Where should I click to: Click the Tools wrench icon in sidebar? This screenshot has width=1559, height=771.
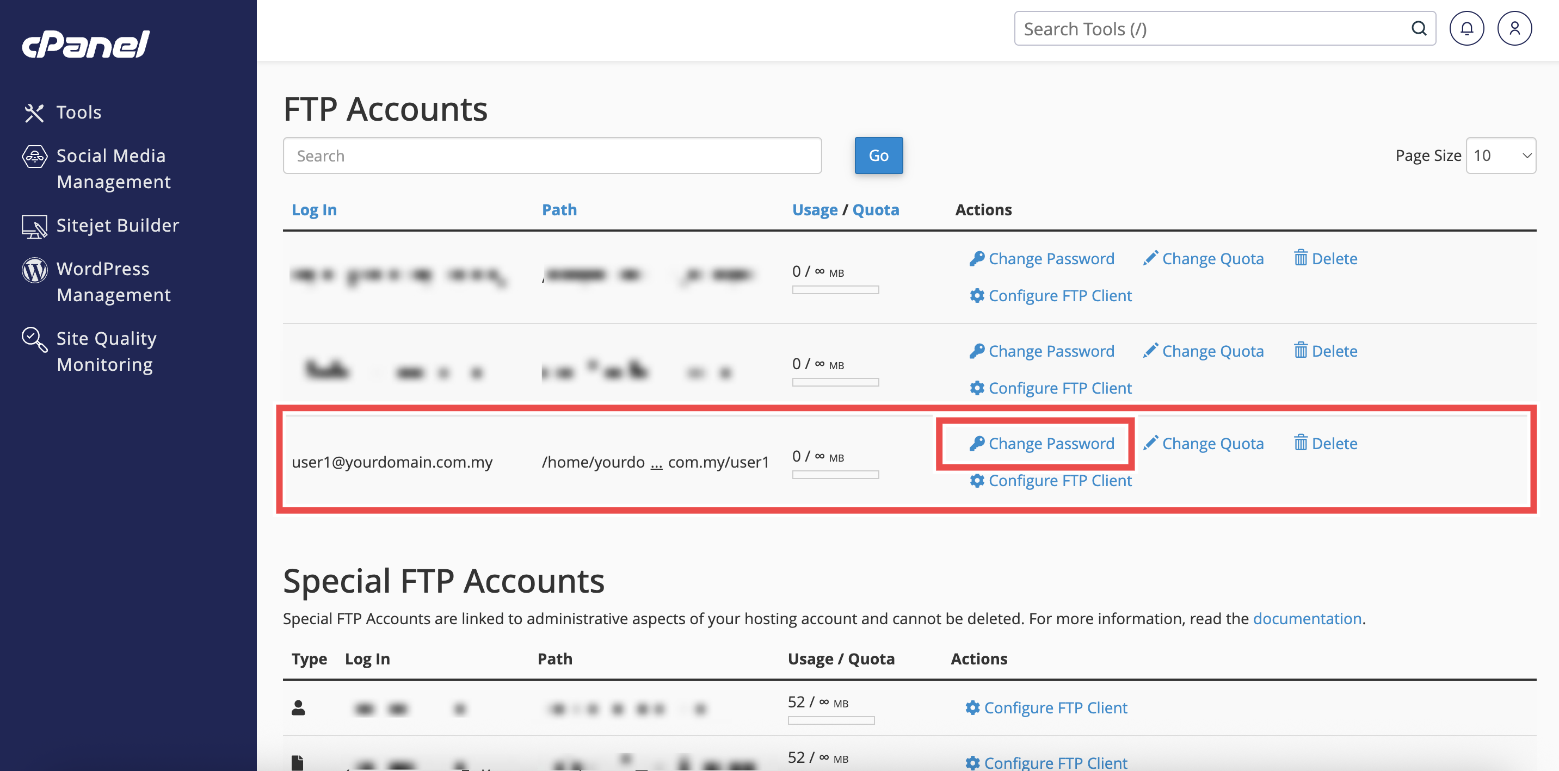coord(34,113)
